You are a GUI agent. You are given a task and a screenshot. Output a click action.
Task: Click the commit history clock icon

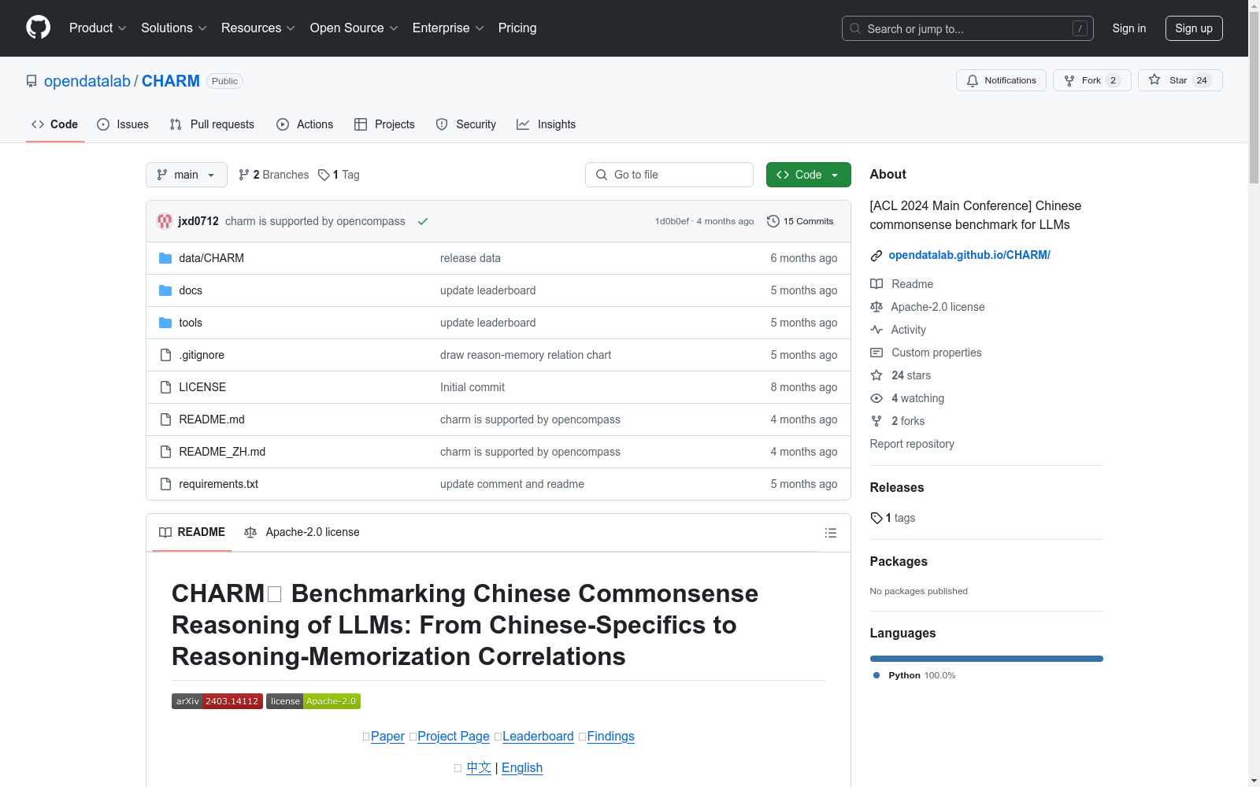773,221
